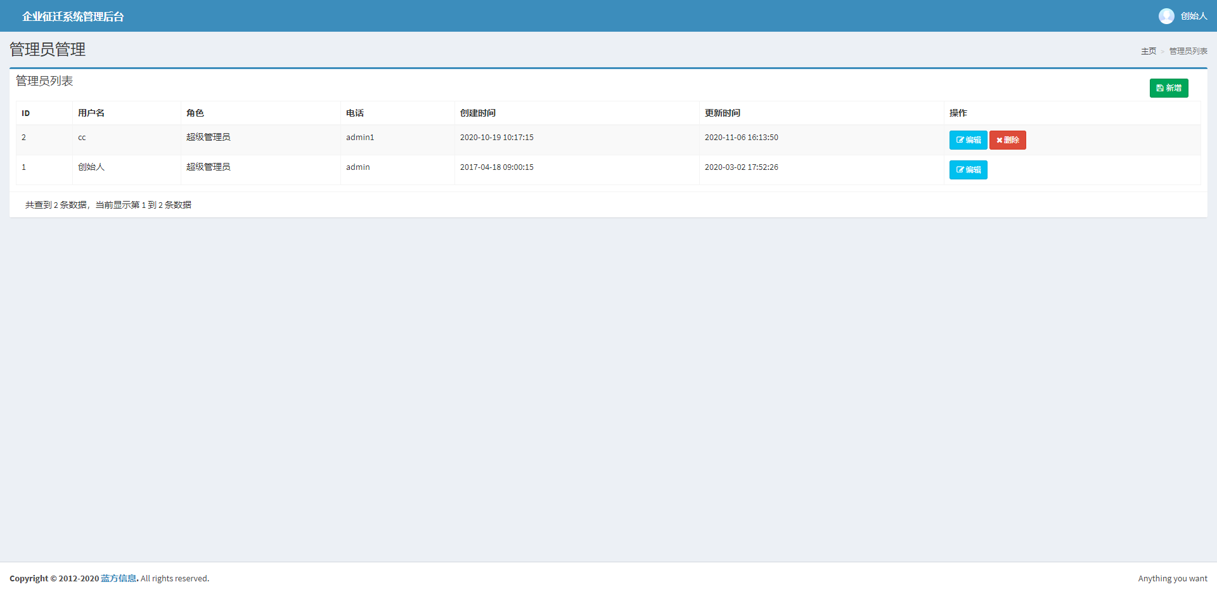Click the 电话 column header

click(x=355, y=113)
